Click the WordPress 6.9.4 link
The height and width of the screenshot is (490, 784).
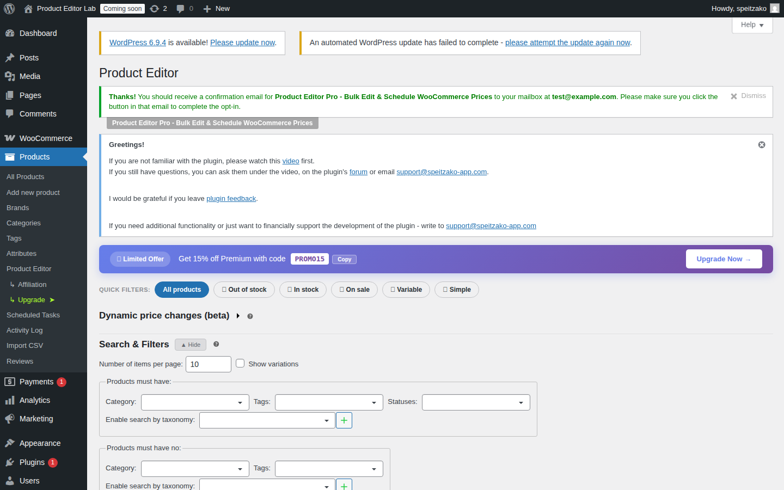click(138, 42)
